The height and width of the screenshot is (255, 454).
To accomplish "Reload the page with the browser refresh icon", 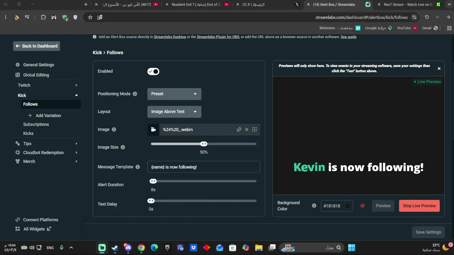I will coord(427,17).
